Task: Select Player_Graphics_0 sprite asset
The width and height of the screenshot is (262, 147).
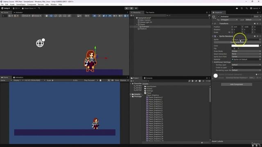Action: point(156,98)
